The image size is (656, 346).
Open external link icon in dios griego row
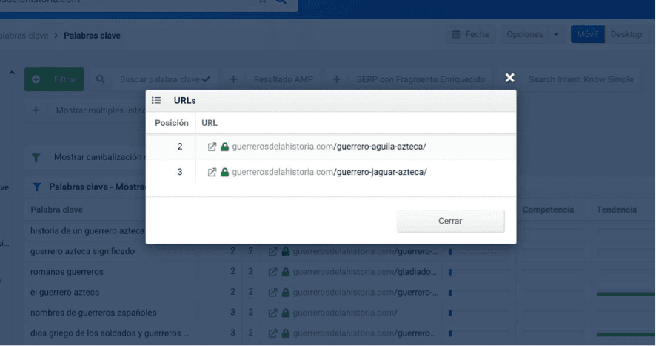coord(272,333)
